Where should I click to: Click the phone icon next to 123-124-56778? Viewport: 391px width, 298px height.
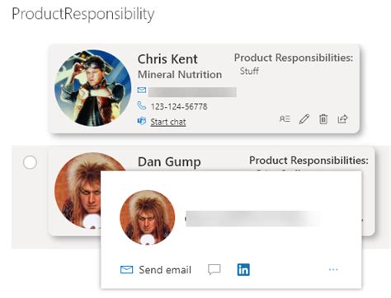(142, 105)
